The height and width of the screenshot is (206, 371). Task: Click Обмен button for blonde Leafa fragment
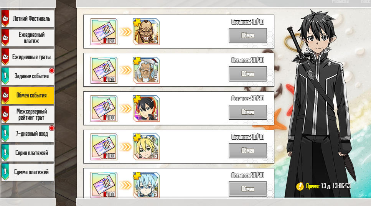tap(248, 150)
